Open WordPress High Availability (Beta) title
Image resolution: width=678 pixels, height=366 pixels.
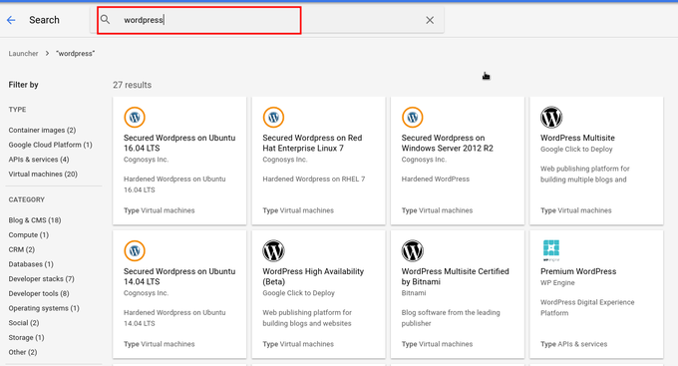313,276
